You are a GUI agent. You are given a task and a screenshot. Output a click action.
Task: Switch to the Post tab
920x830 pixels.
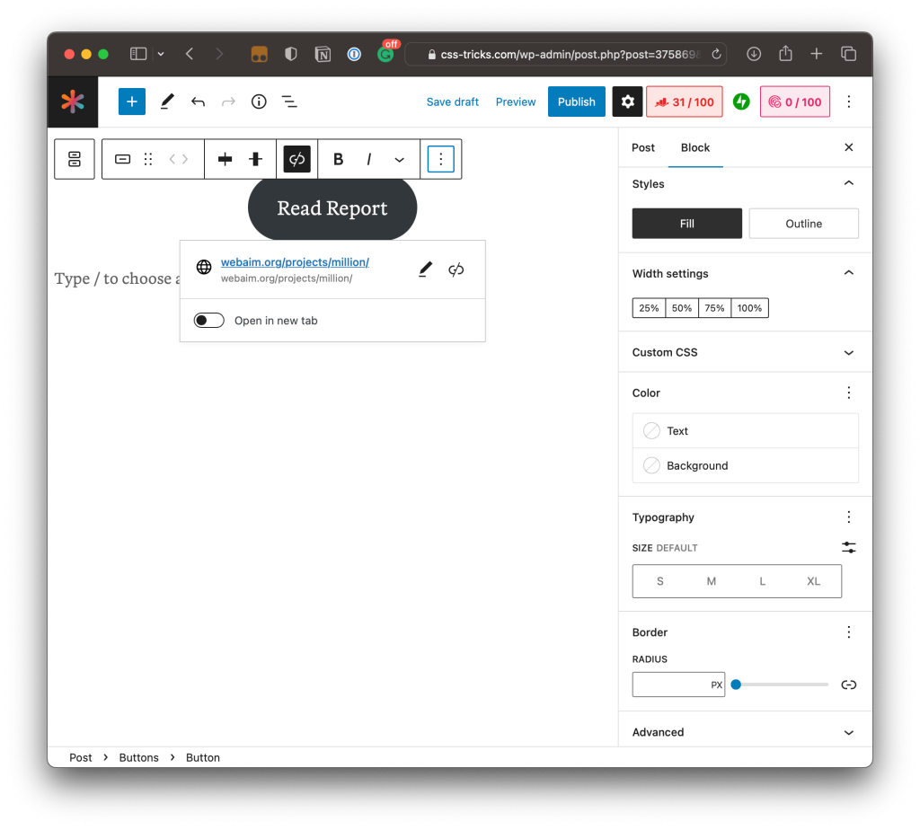[x=643, y=148]
